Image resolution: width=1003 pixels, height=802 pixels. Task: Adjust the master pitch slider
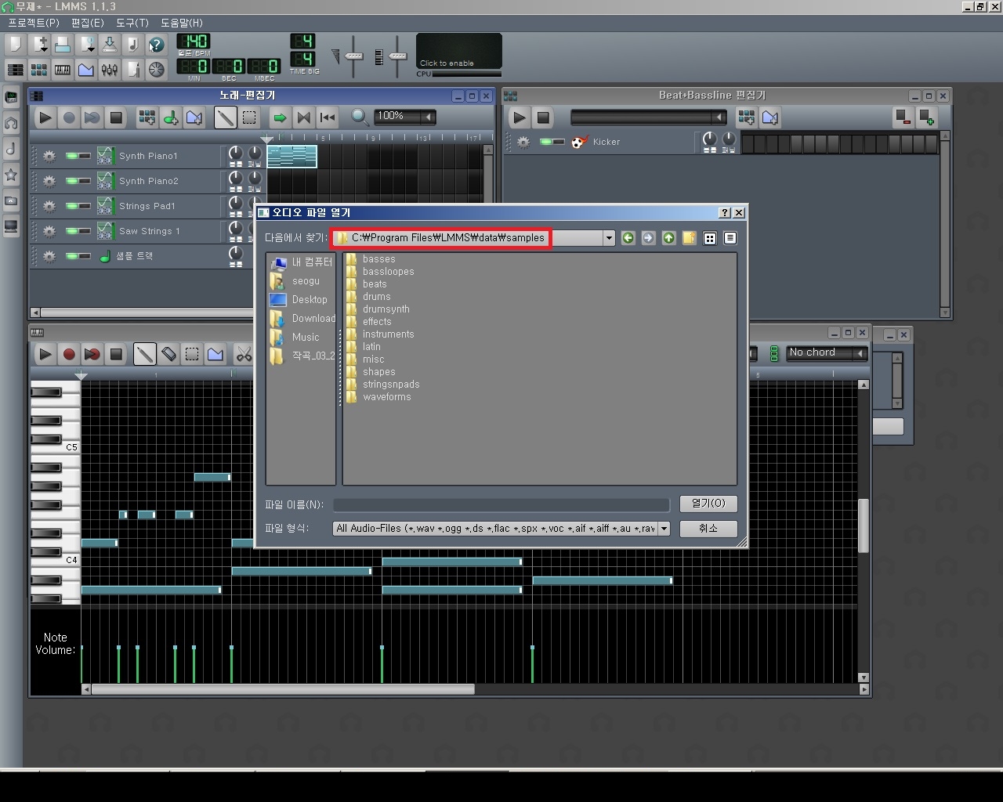(397, 56)
